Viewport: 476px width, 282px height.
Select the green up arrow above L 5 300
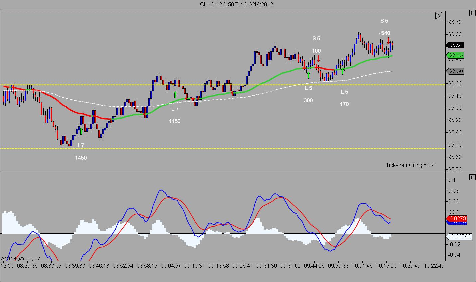[308, 75]
